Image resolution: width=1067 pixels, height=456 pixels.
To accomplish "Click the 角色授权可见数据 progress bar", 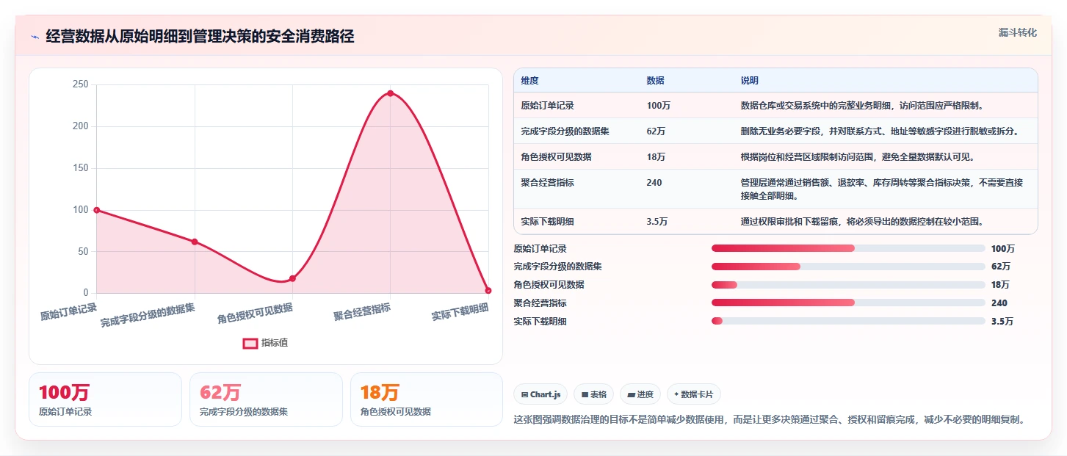I will (x=848, y=285).
